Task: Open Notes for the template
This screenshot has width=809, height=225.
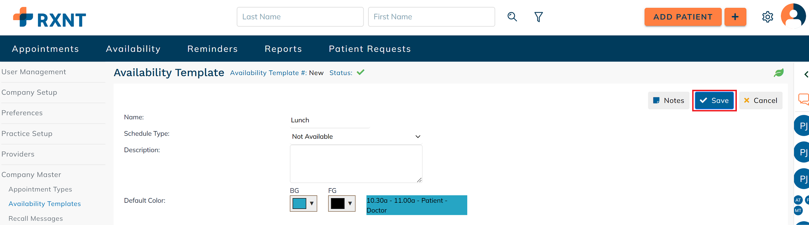Action: (x=668, y=100)
